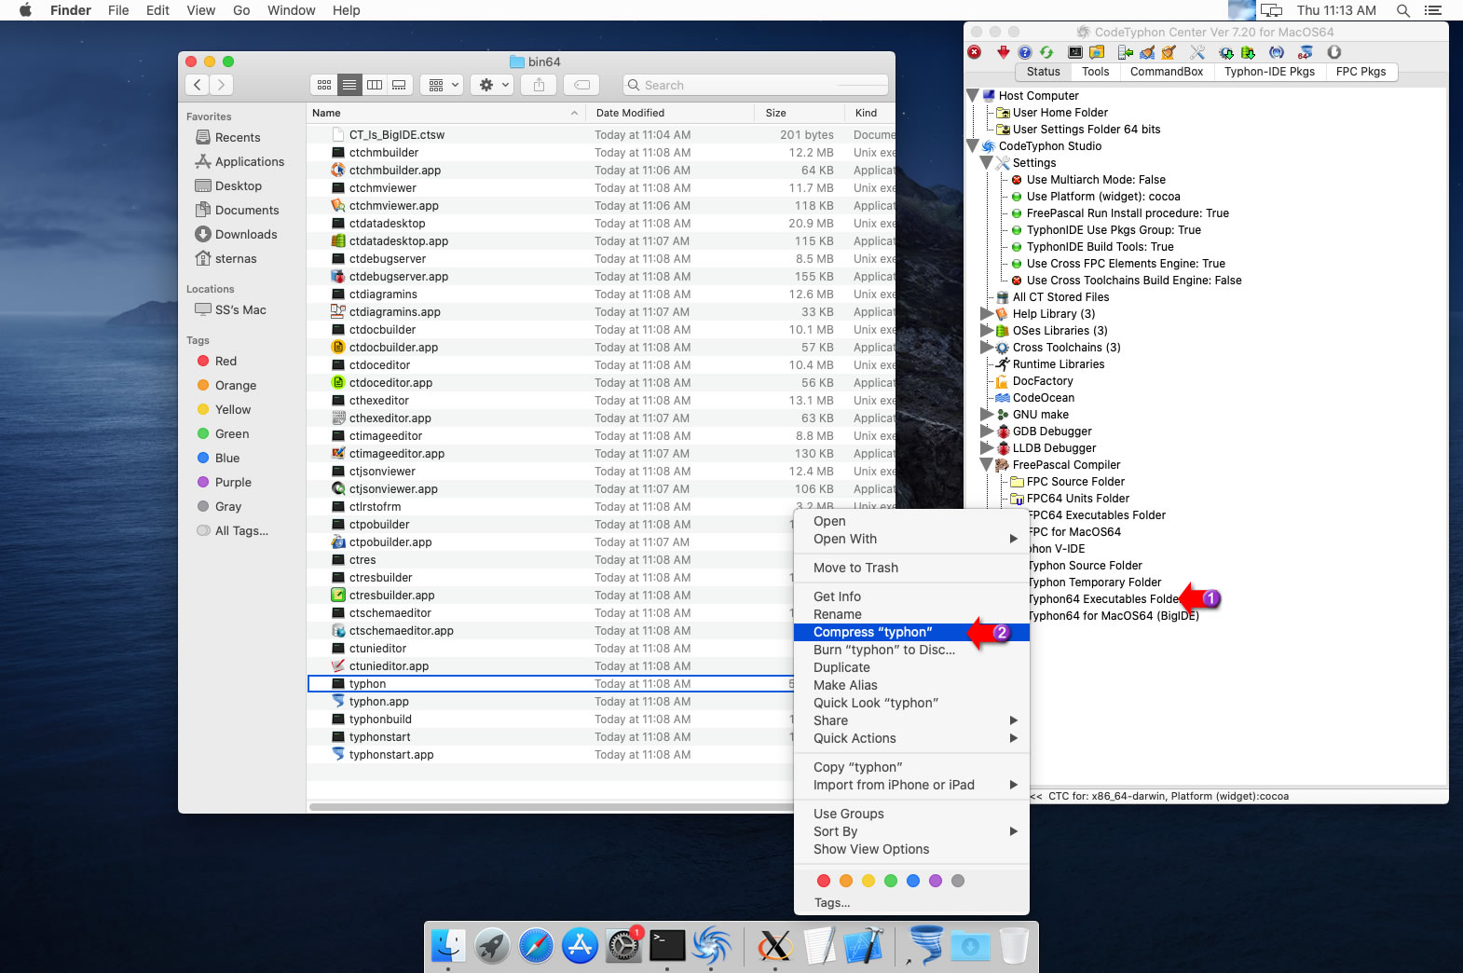Open Spotlight search in the menu bar

(1402, 10)
